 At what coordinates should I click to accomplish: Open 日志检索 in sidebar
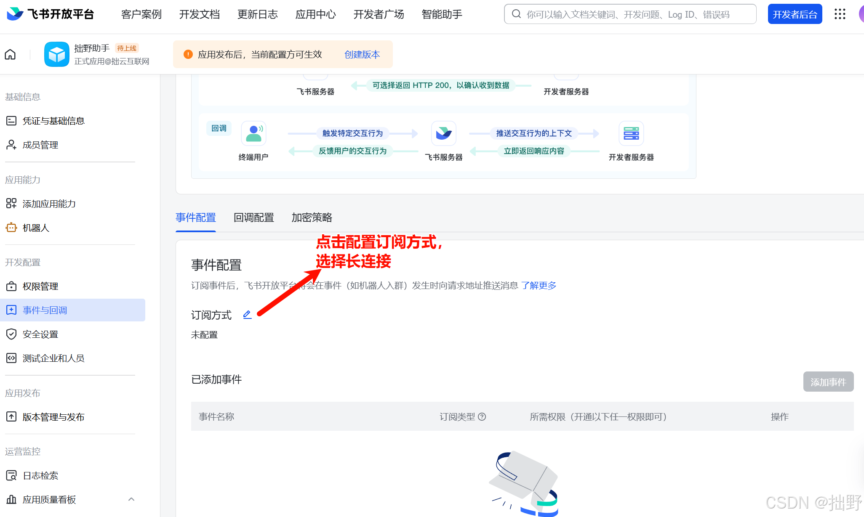(x=40, y=475)
